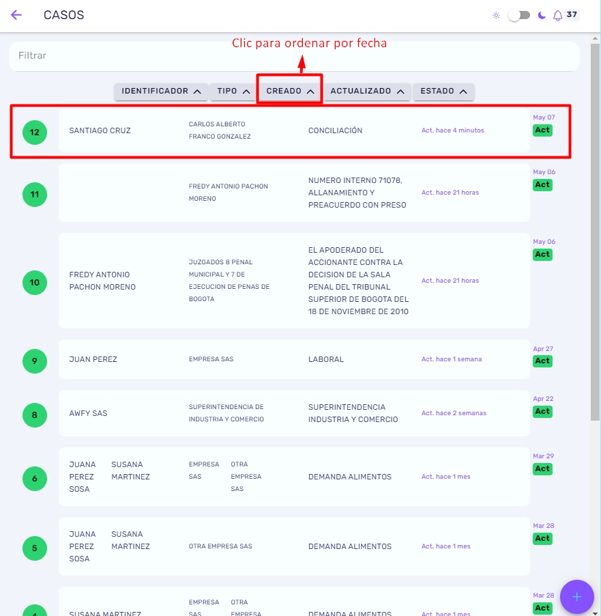The width and height of the screenshot is (601, 616).
Task: Click Act status badge for Mar 29
Action: tap(542, 468)
